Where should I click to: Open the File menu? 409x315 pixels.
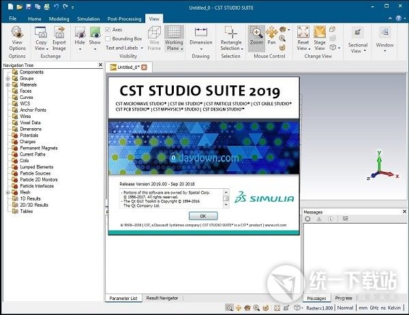(12, 18)
